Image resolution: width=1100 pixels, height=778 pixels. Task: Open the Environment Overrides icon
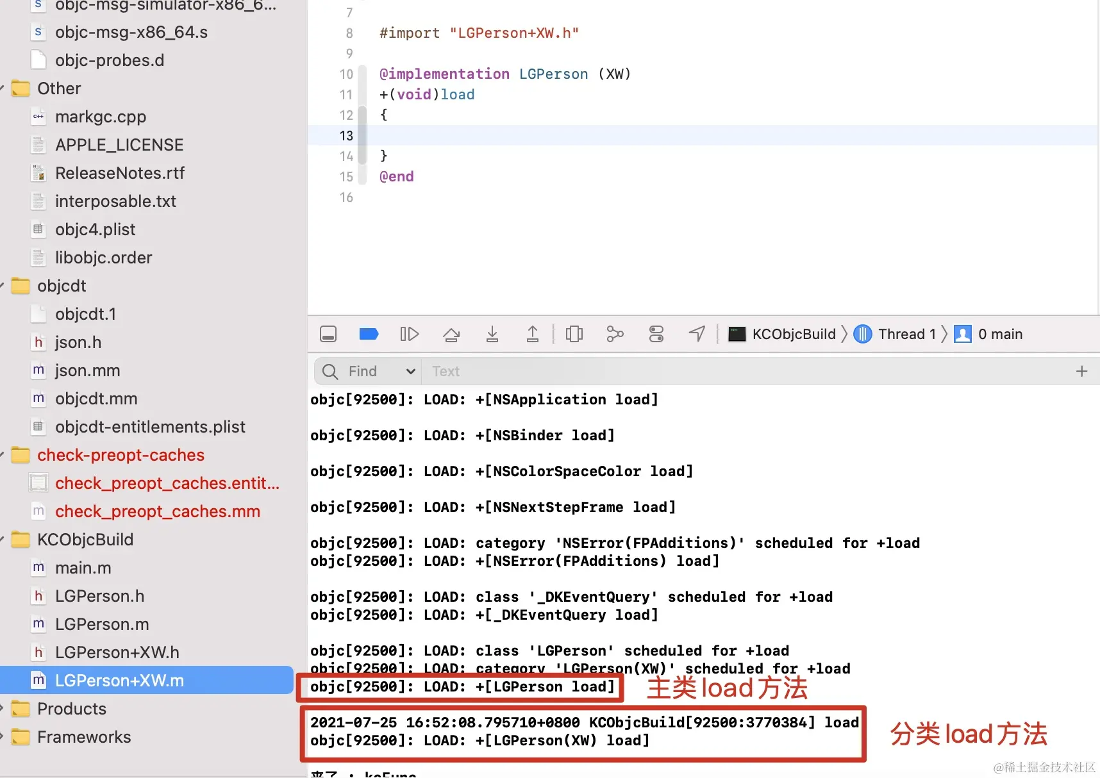[656, 334]
